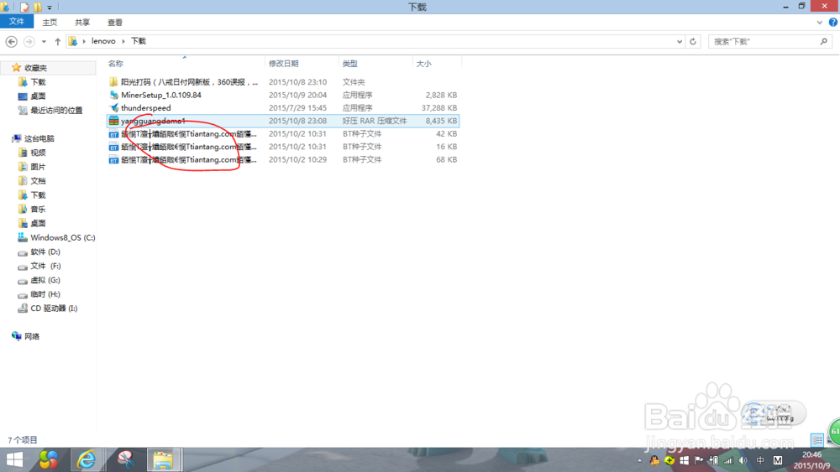Open the Windows Start button
This screenshot has width=840, height=472.
click(14, 459)
